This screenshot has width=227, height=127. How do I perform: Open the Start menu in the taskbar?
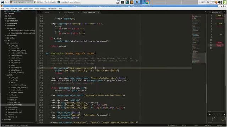pyautogui.click(x=5, y=2)
